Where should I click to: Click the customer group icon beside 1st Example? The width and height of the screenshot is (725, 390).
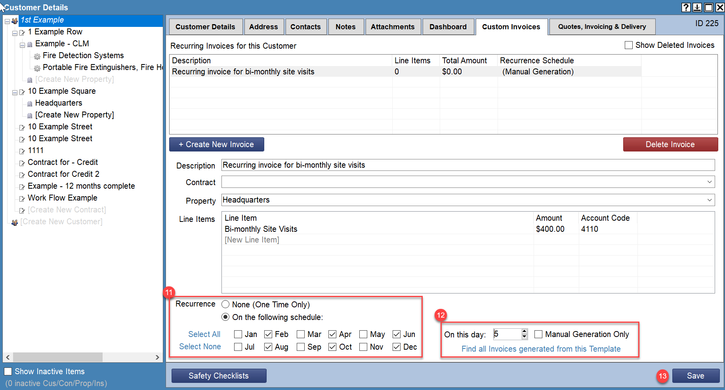pos(14,20)
